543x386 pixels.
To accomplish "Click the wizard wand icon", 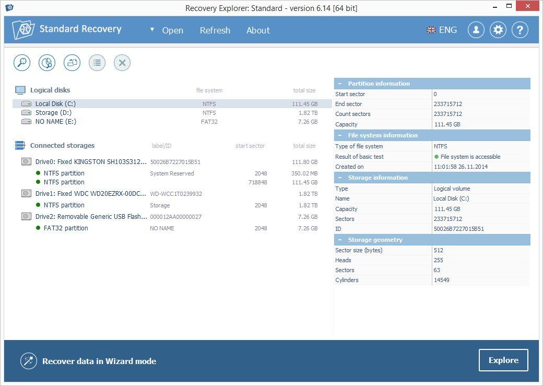I will click(28, 361).
